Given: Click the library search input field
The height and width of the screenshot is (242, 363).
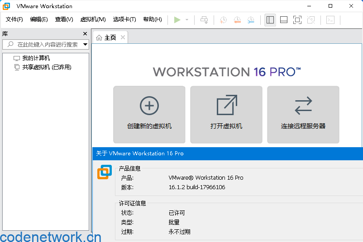Looking at the screenshot, I should [x=46, y=44].
